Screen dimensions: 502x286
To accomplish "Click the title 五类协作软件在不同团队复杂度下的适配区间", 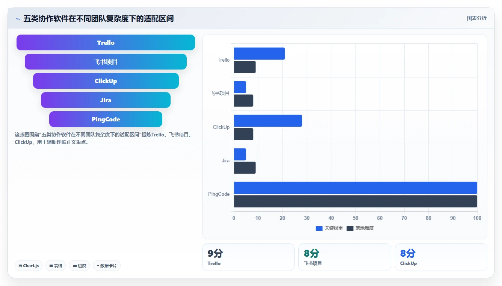I will (98, 18).
